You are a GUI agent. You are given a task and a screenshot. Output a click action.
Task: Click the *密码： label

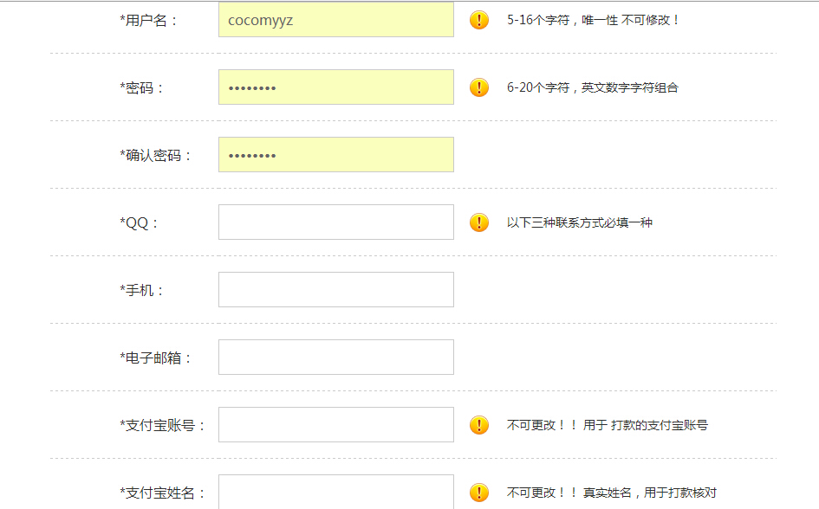pyautogui.click(x=142, y=87)
